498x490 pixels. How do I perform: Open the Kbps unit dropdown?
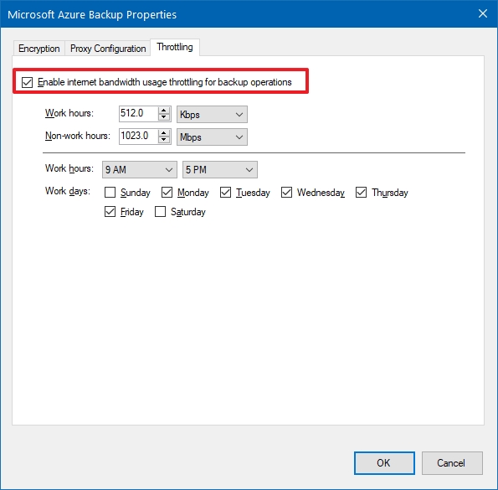click(x=212, y=115)
